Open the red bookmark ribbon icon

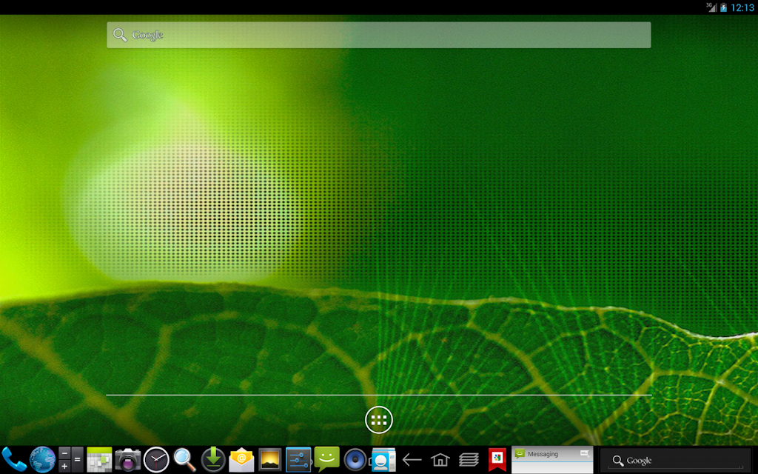click(x=497, y=459)
